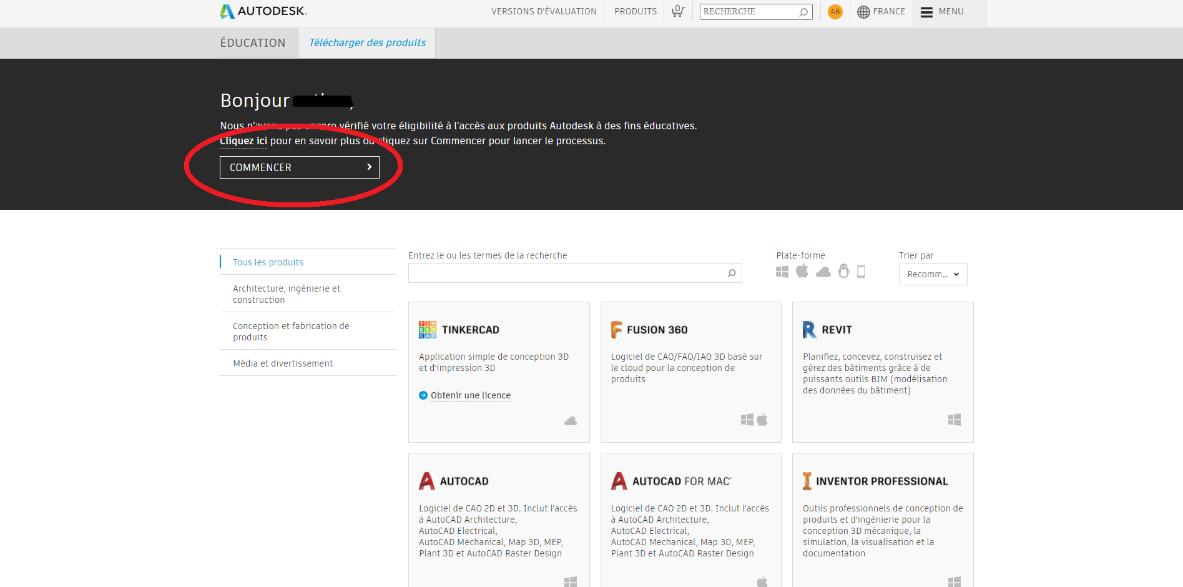Viewport: 1183px width, 587px height.
Task: Open the shopping cart icon
Action: 678,11
